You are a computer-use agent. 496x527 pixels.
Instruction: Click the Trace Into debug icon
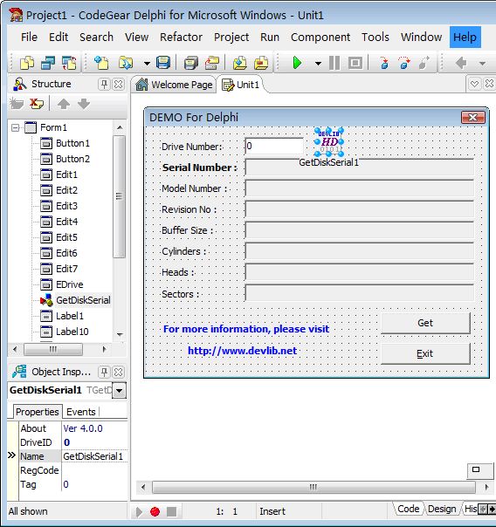click(x=384, y=63)
